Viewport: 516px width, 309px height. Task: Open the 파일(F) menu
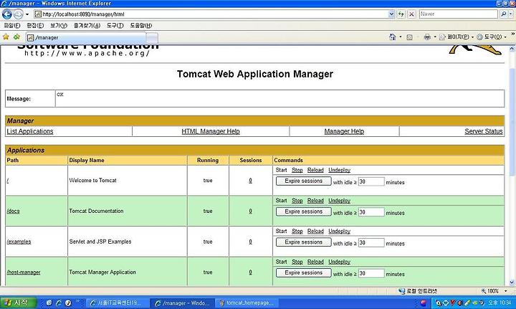point(12,25)
